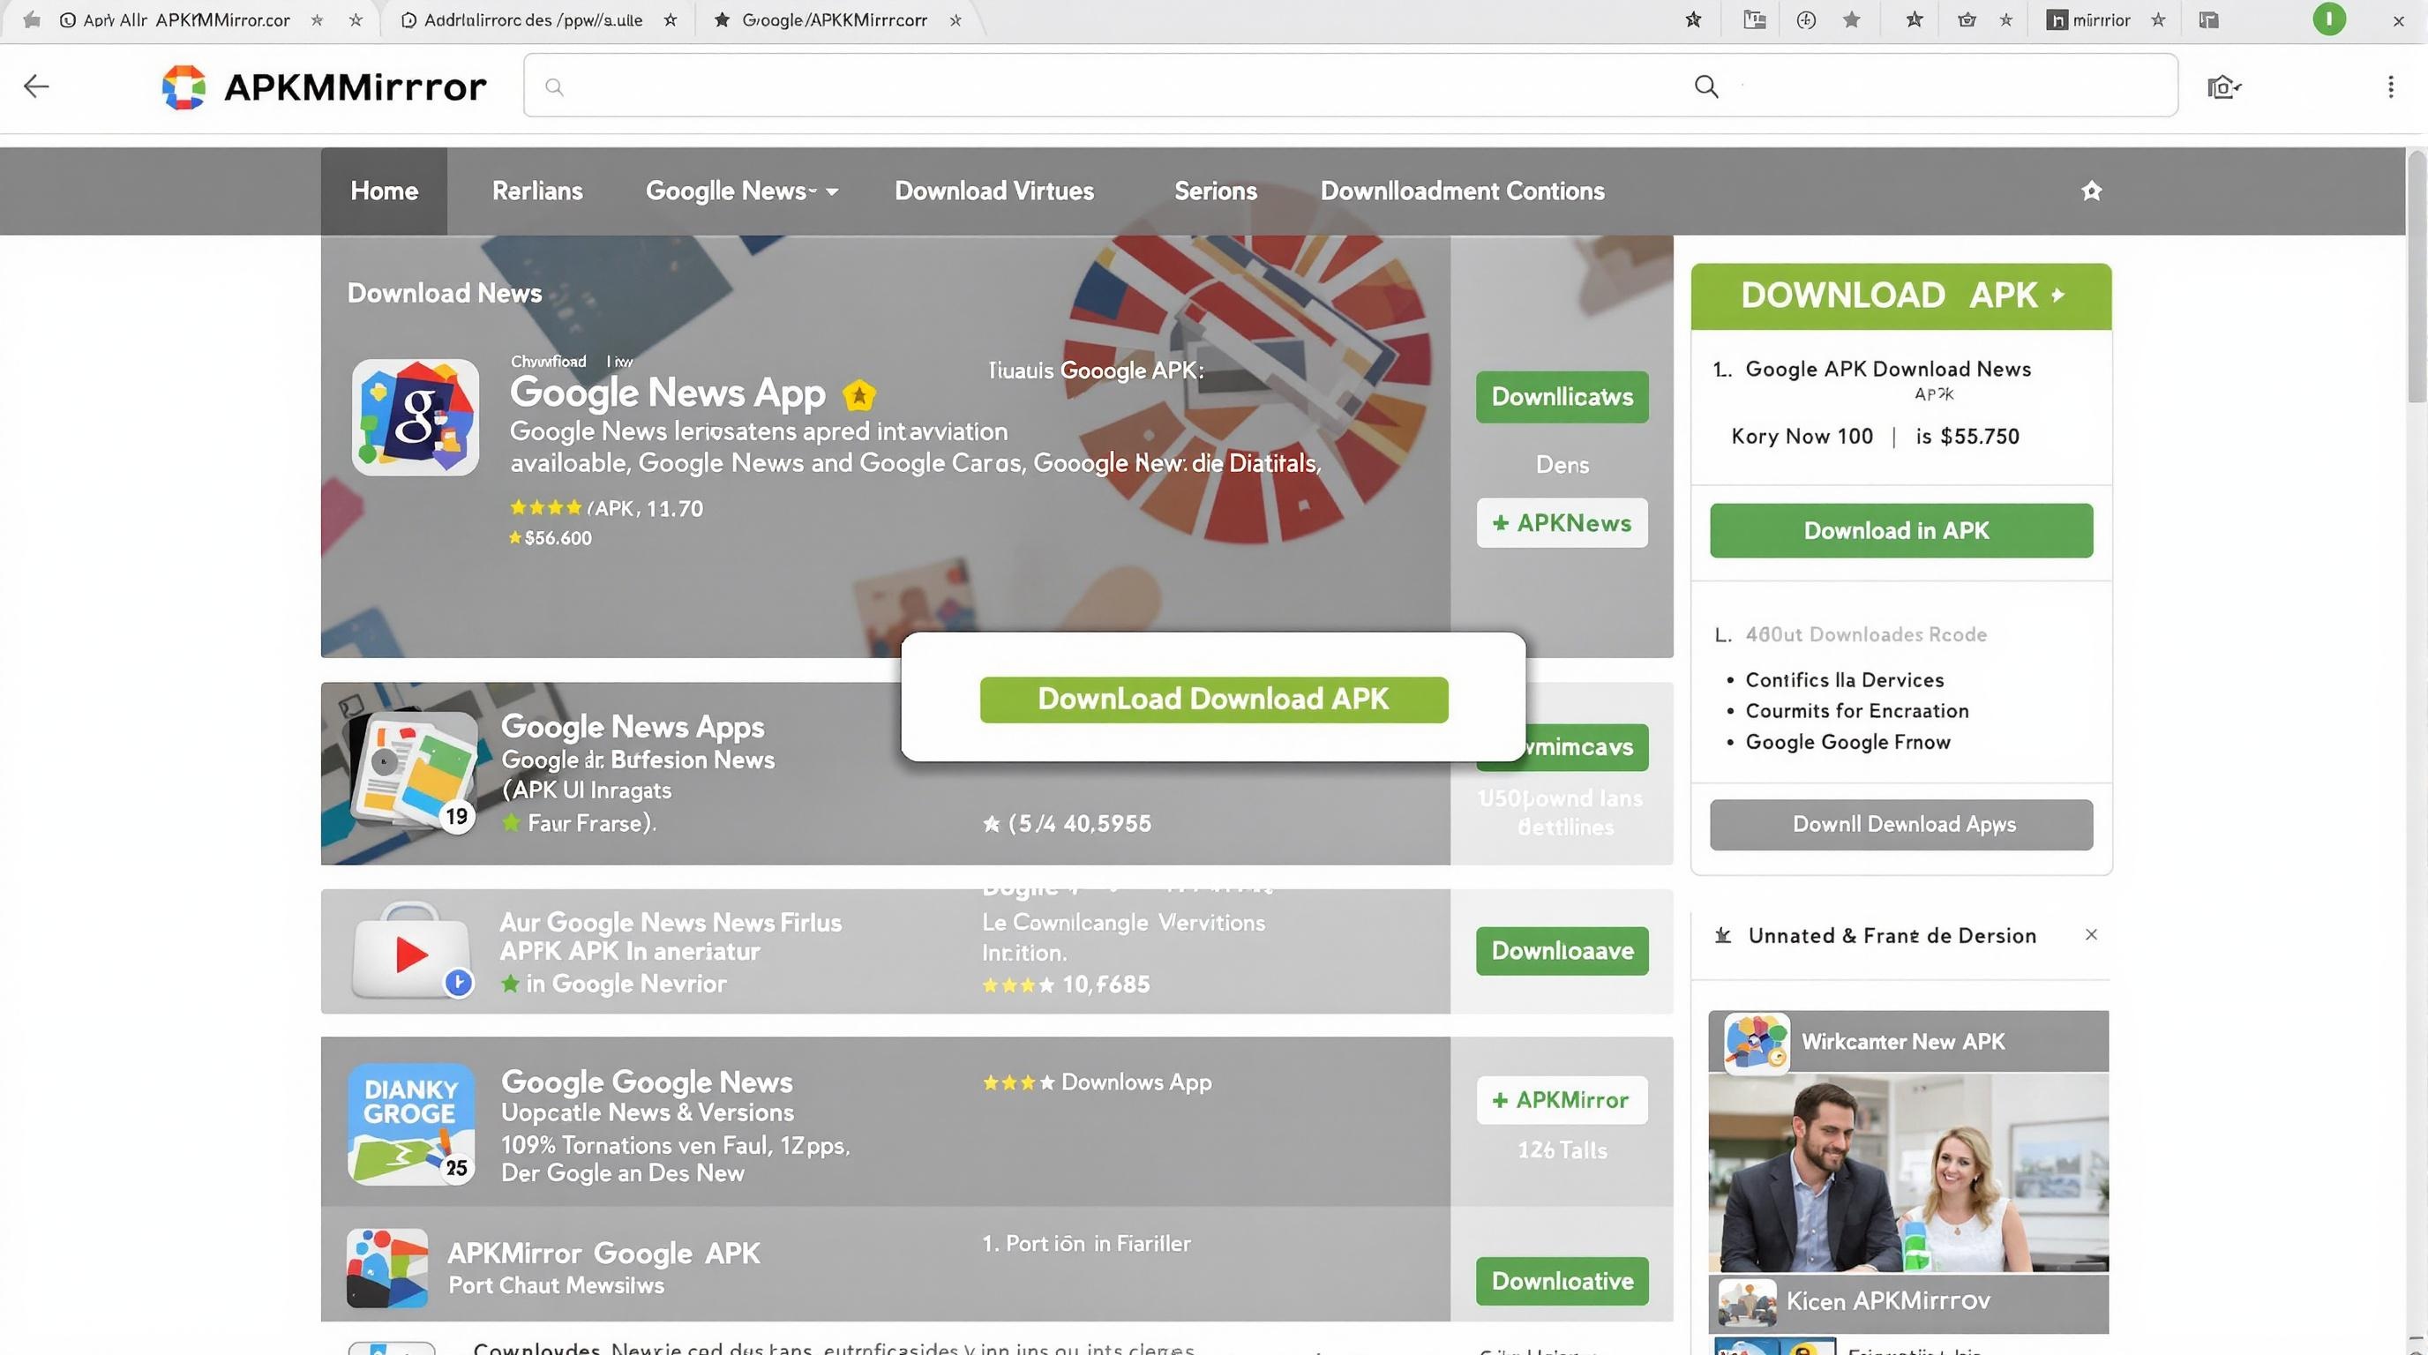Open the Serions nav item
The image size is (2428, 1355).
1215,191
